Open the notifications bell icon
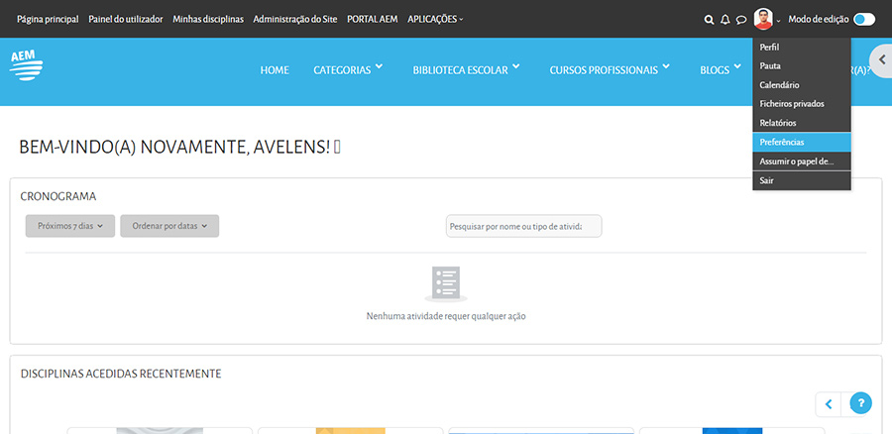Screen dimensions: 892x434 click(725, 19)
